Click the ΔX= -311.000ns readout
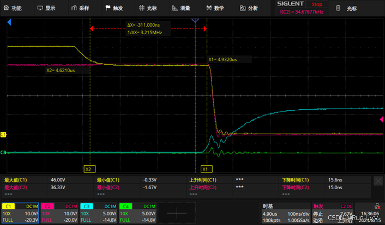The height and width of the screenshot is (225, 385). (x=143, y=25)
